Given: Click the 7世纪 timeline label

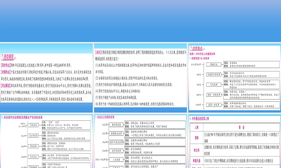Looking at the screenshot, I should [199, 85].
